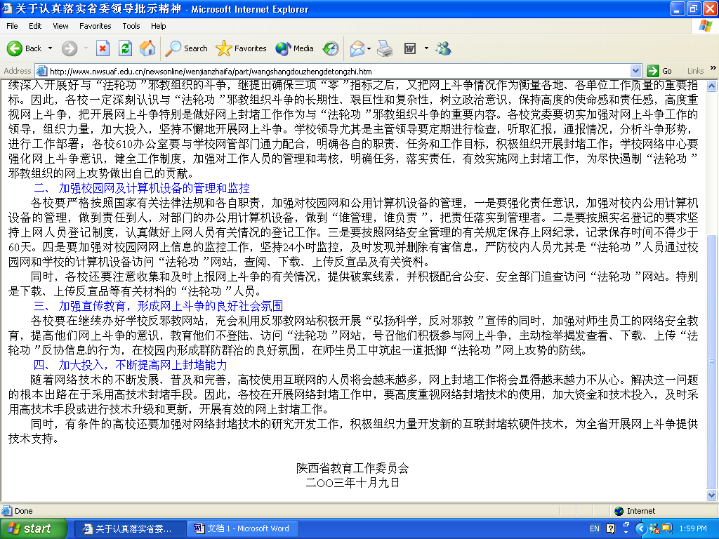Open the Search pane from the toolbar

pyautogui.click(x=187, y=48)
